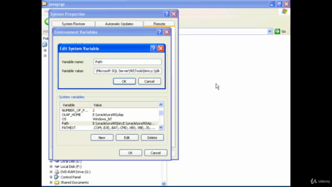332x187 pixels.
Task: Click the E:\oracle\ora90\olap value cell
Action: click(x=108, y=115)
